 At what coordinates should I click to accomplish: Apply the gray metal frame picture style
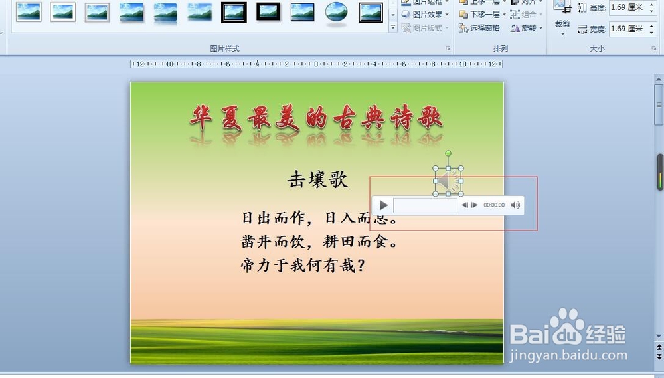pyautogui.click(x=98, y=12)
